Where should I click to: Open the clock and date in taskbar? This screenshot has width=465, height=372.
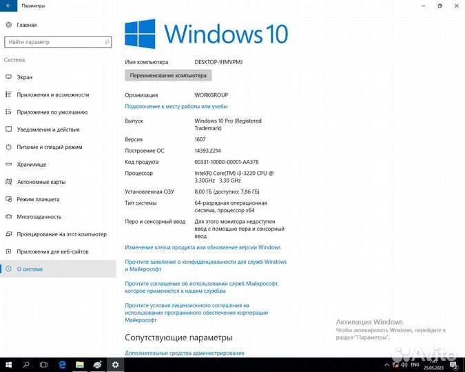[x=433, y=365]
